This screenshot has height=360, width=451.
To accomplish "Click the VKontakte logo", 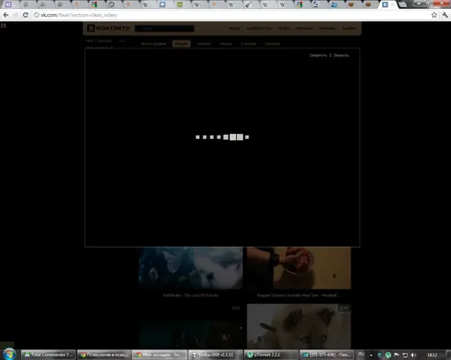I will 108,28.
